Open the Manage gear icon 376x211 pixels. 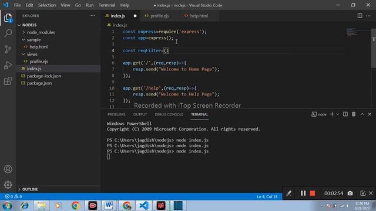tap(8, 185)
